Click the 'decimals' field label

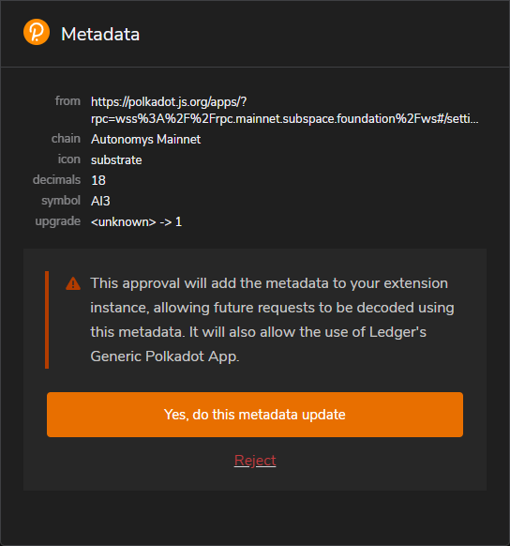coord(56,180)
